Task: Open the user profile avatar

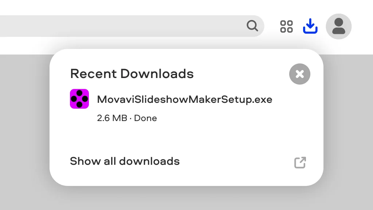Action: tap(338, 26)
